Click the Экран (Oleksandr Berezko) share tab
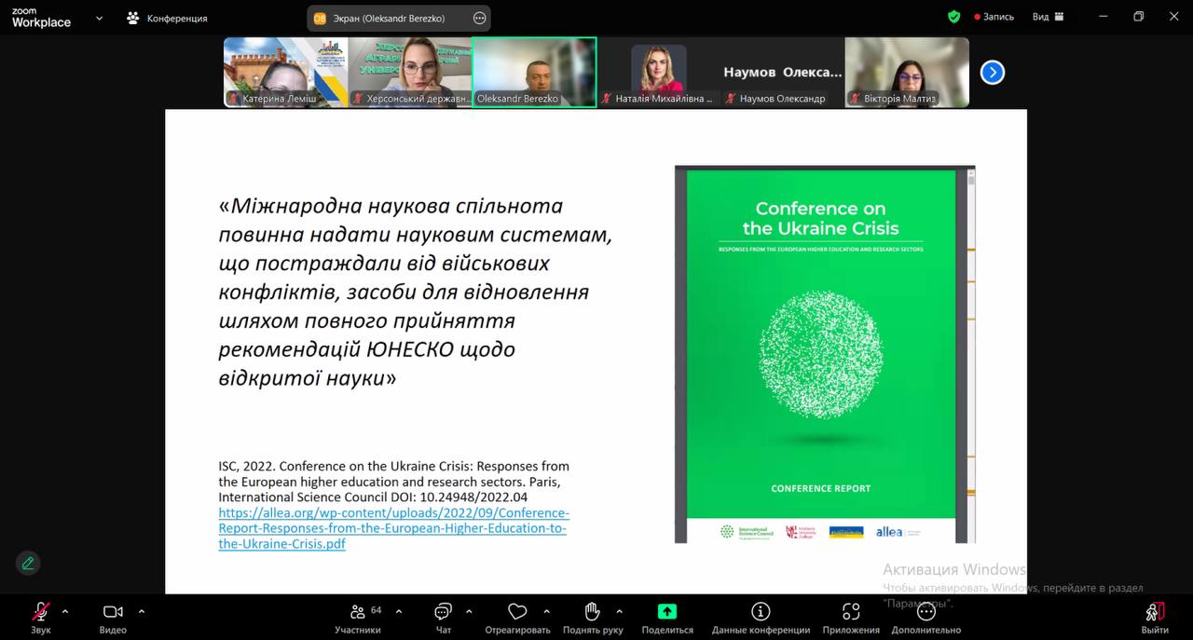Image resolution: width=1193 pixels, height=640 pixels. coord(399,18)
